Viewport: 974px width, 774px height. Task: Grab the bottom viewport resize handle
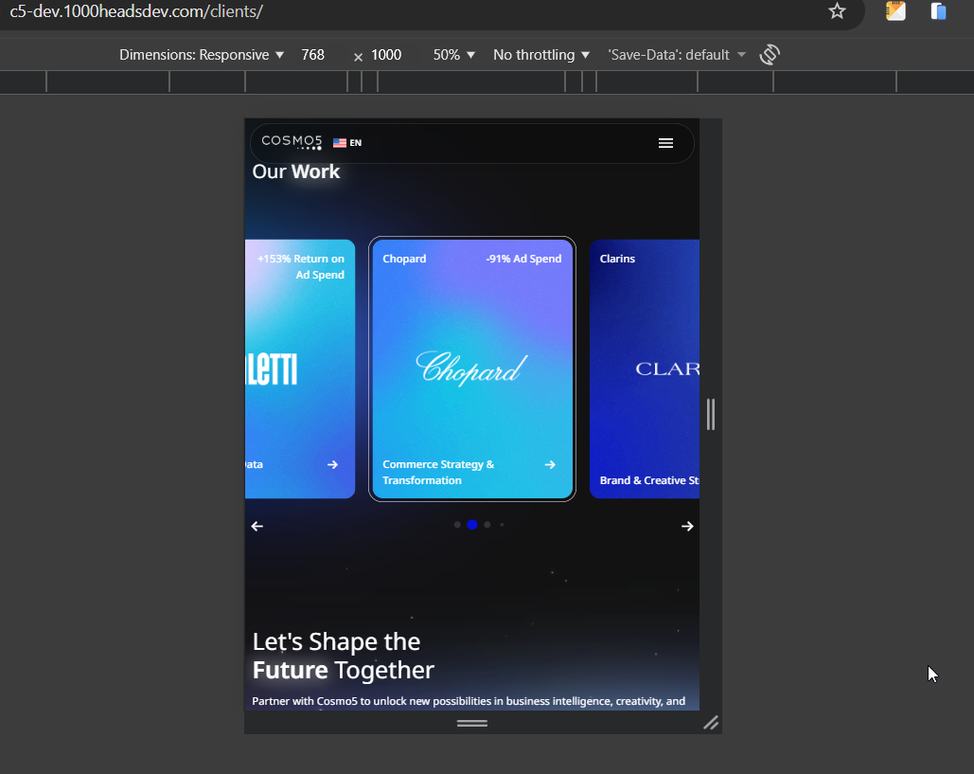(x=472, y=723)
